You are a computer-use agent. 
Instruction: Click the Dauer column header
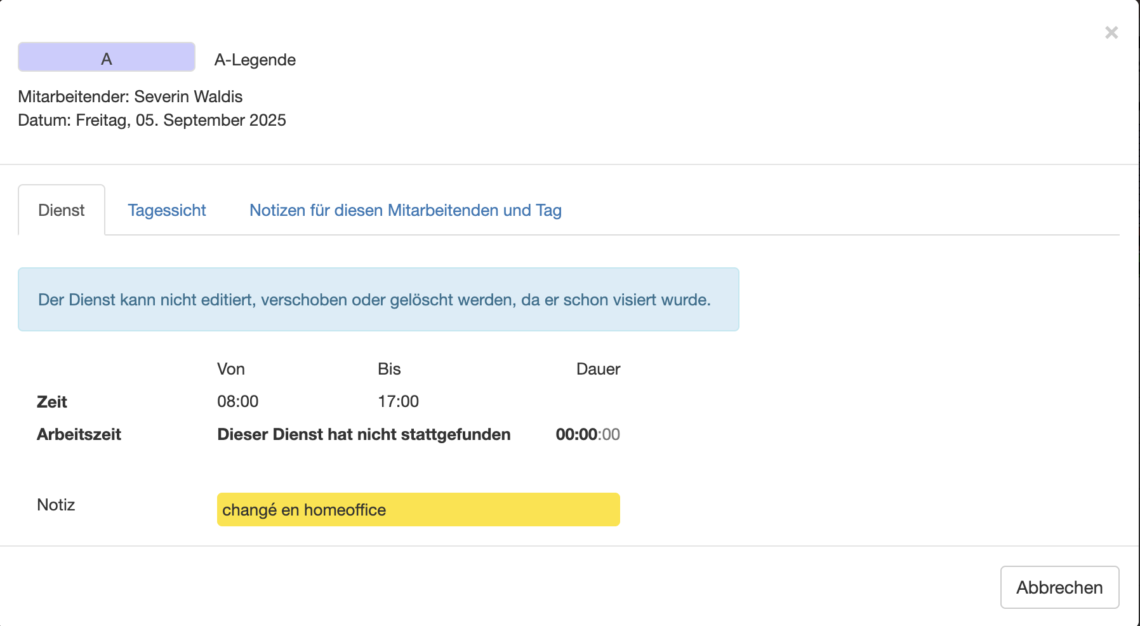(x=598, y=369)
